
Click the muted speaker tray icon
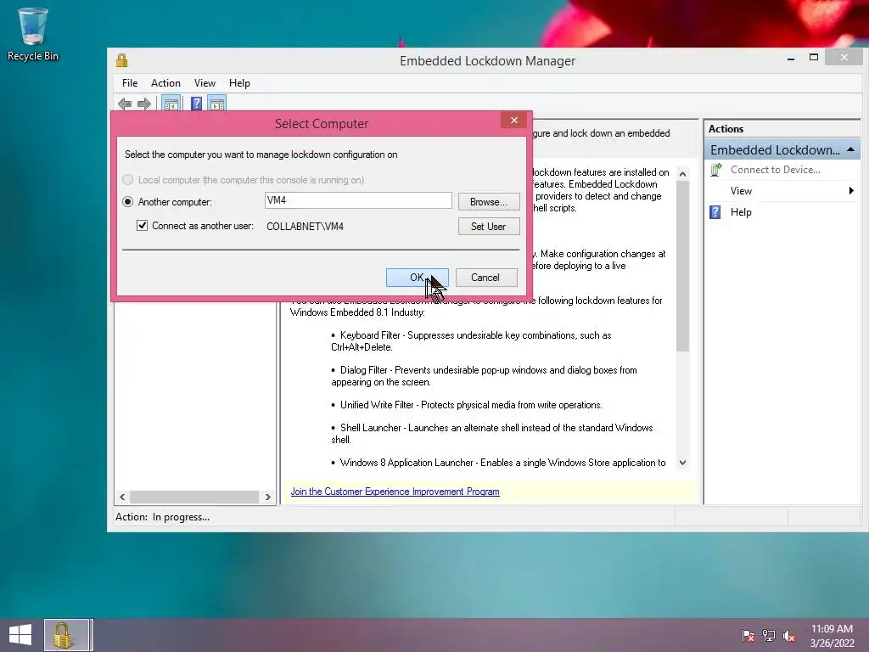click(x=789, y=636)
